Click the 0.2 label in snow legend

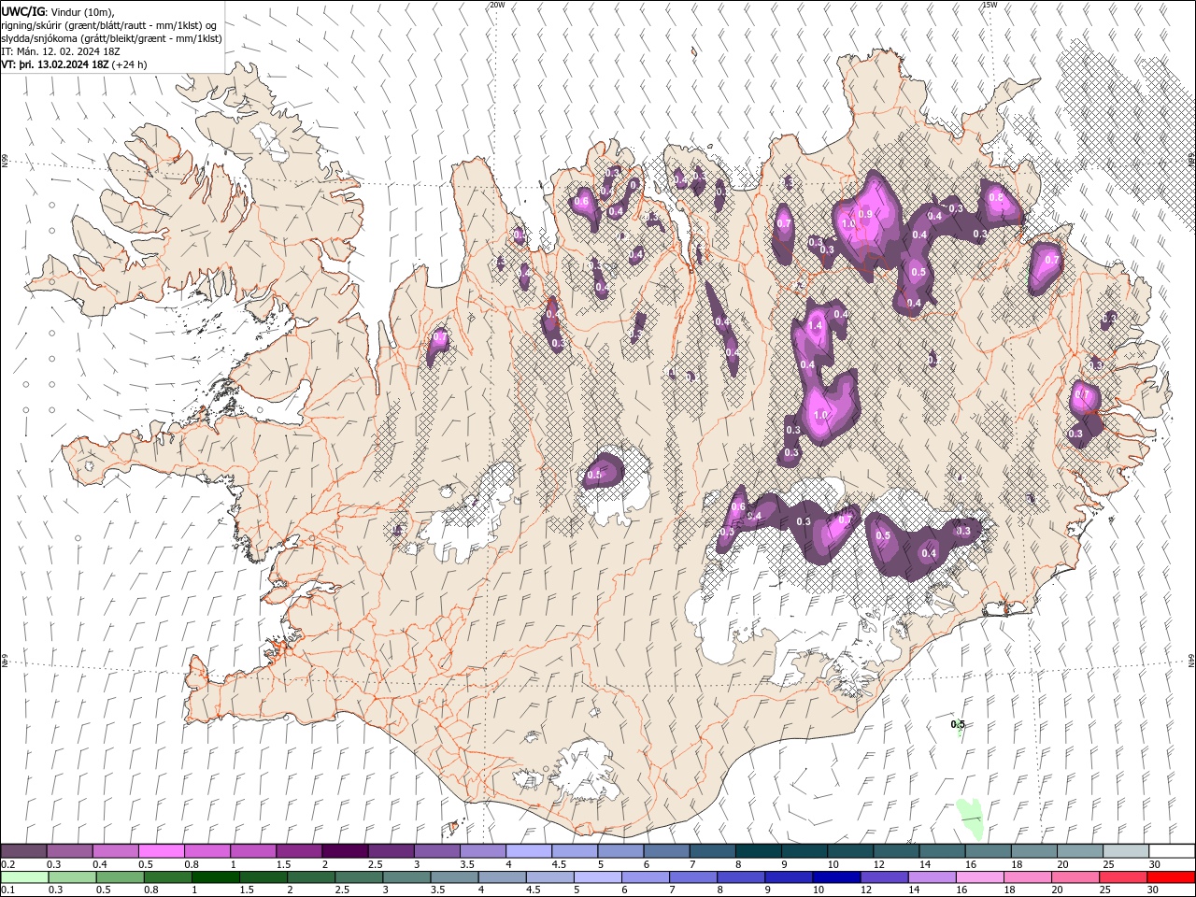7,864
